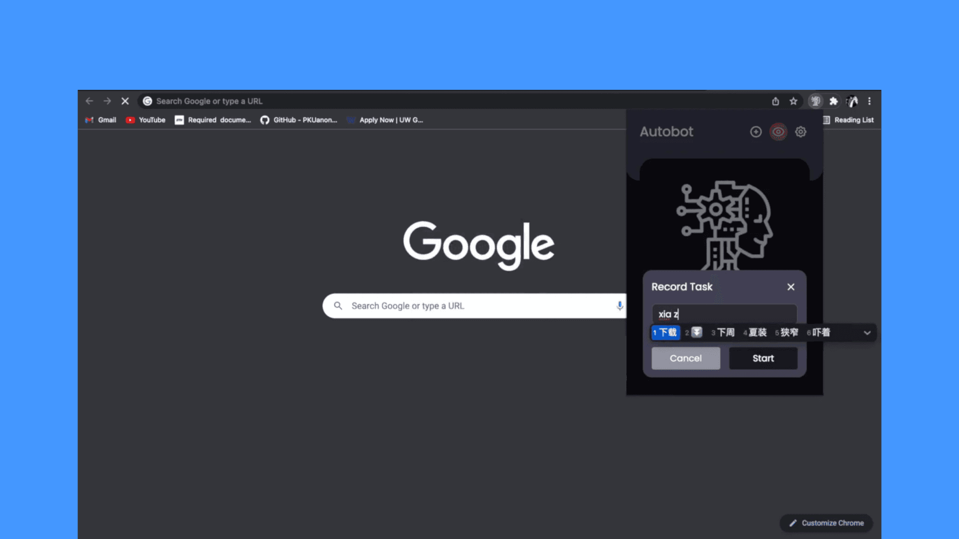The image size is (959, 539).
Task: Open the Chrome three-dot menu
Action: click(x=870, y=101)
